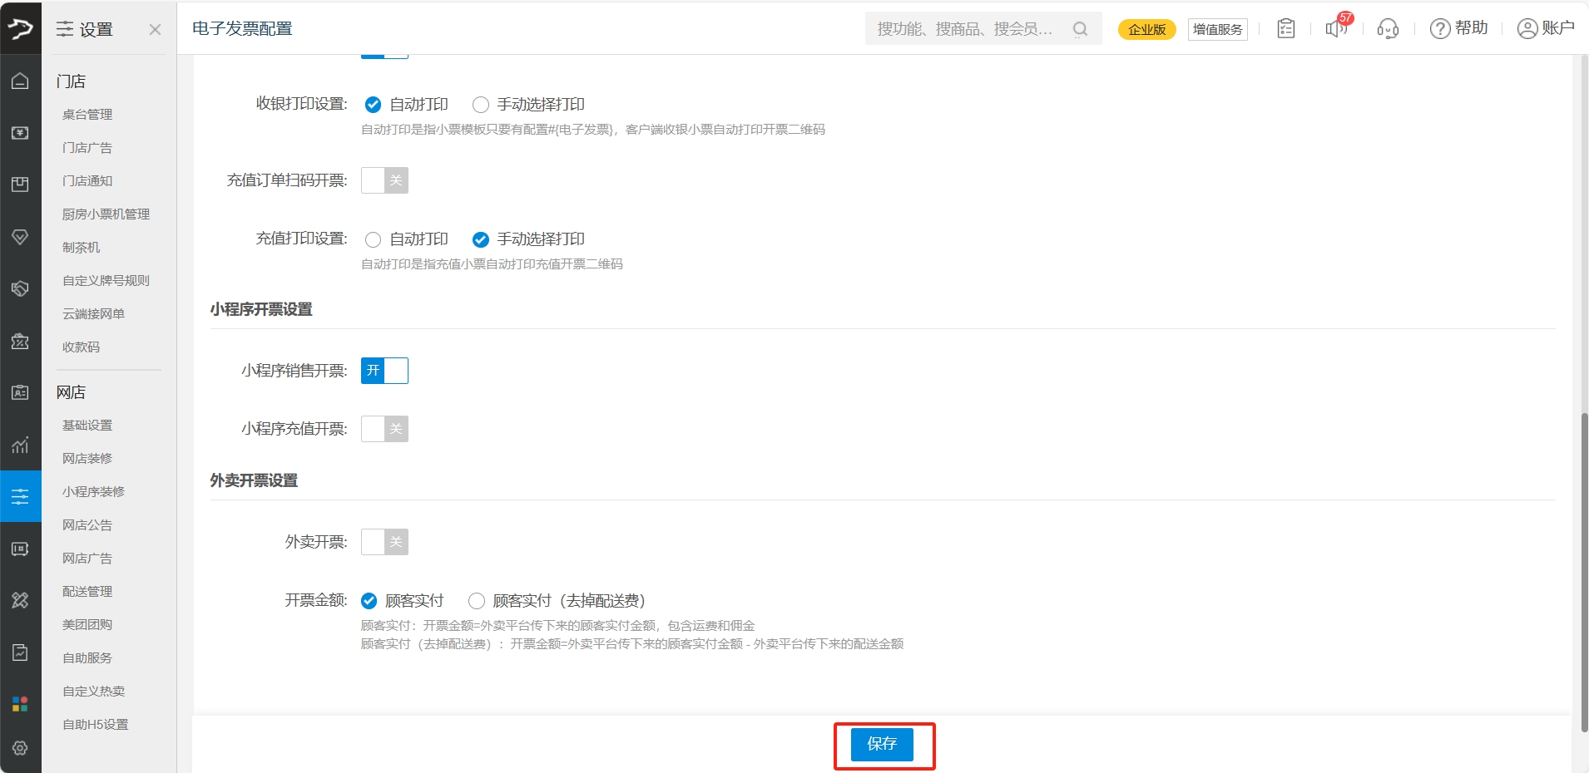This screenshot has width=1589, height=773.
Task: Open 账户 account menu
Action: 1546,28
